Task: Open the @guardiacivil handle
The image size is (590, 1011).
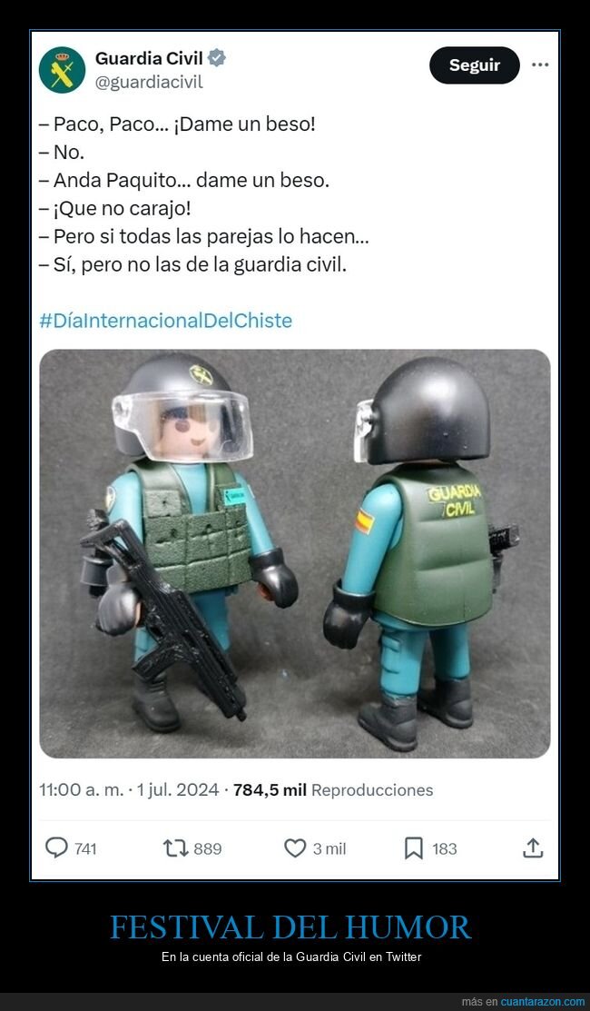Action: click(149, 83)
